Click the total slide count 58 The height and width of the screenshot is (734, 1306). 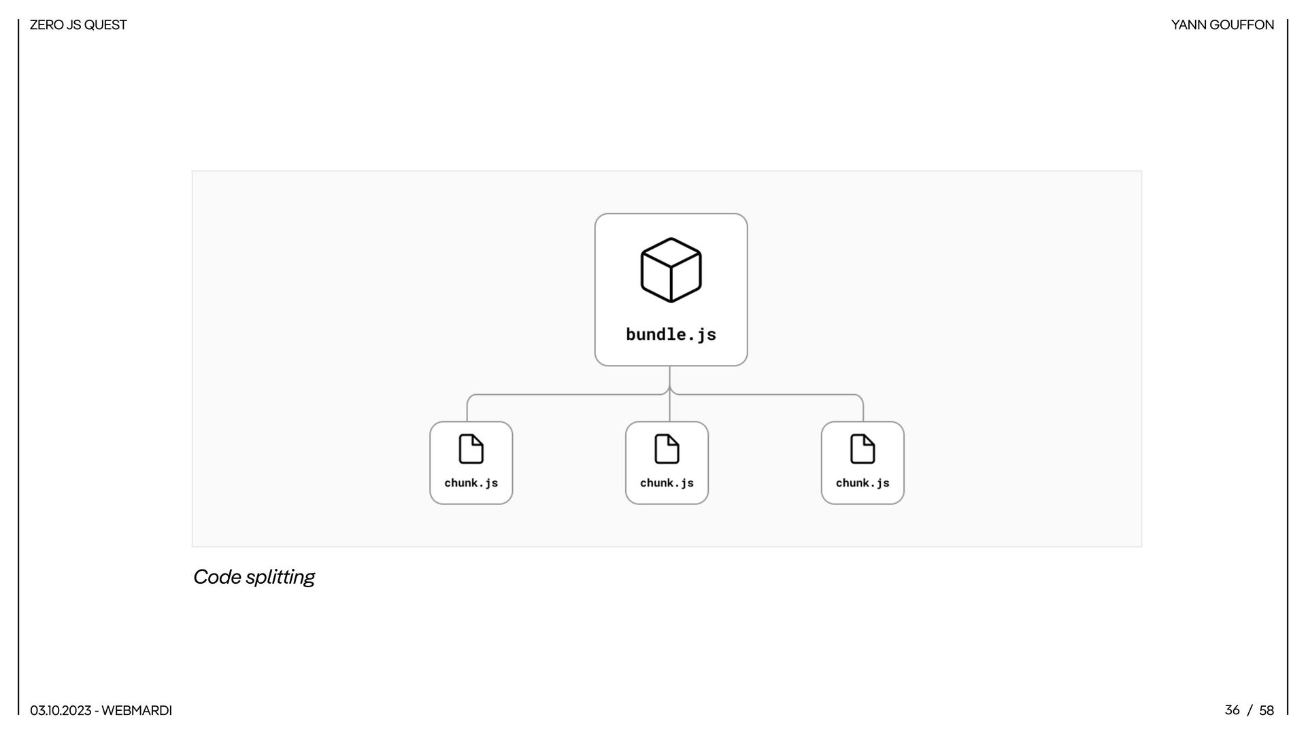tap(1266, 711)
